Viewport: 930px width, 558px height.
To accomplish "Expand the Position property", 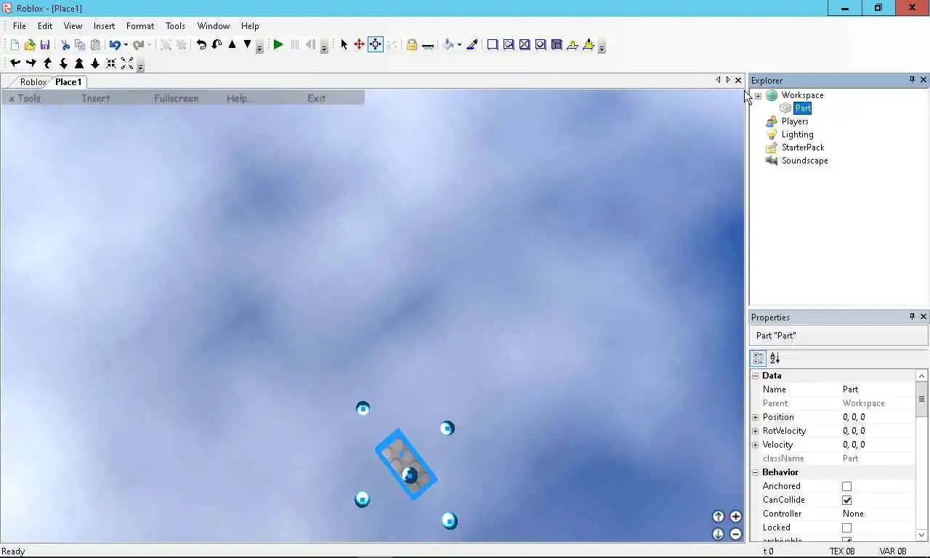I will [x=755, y=418].
